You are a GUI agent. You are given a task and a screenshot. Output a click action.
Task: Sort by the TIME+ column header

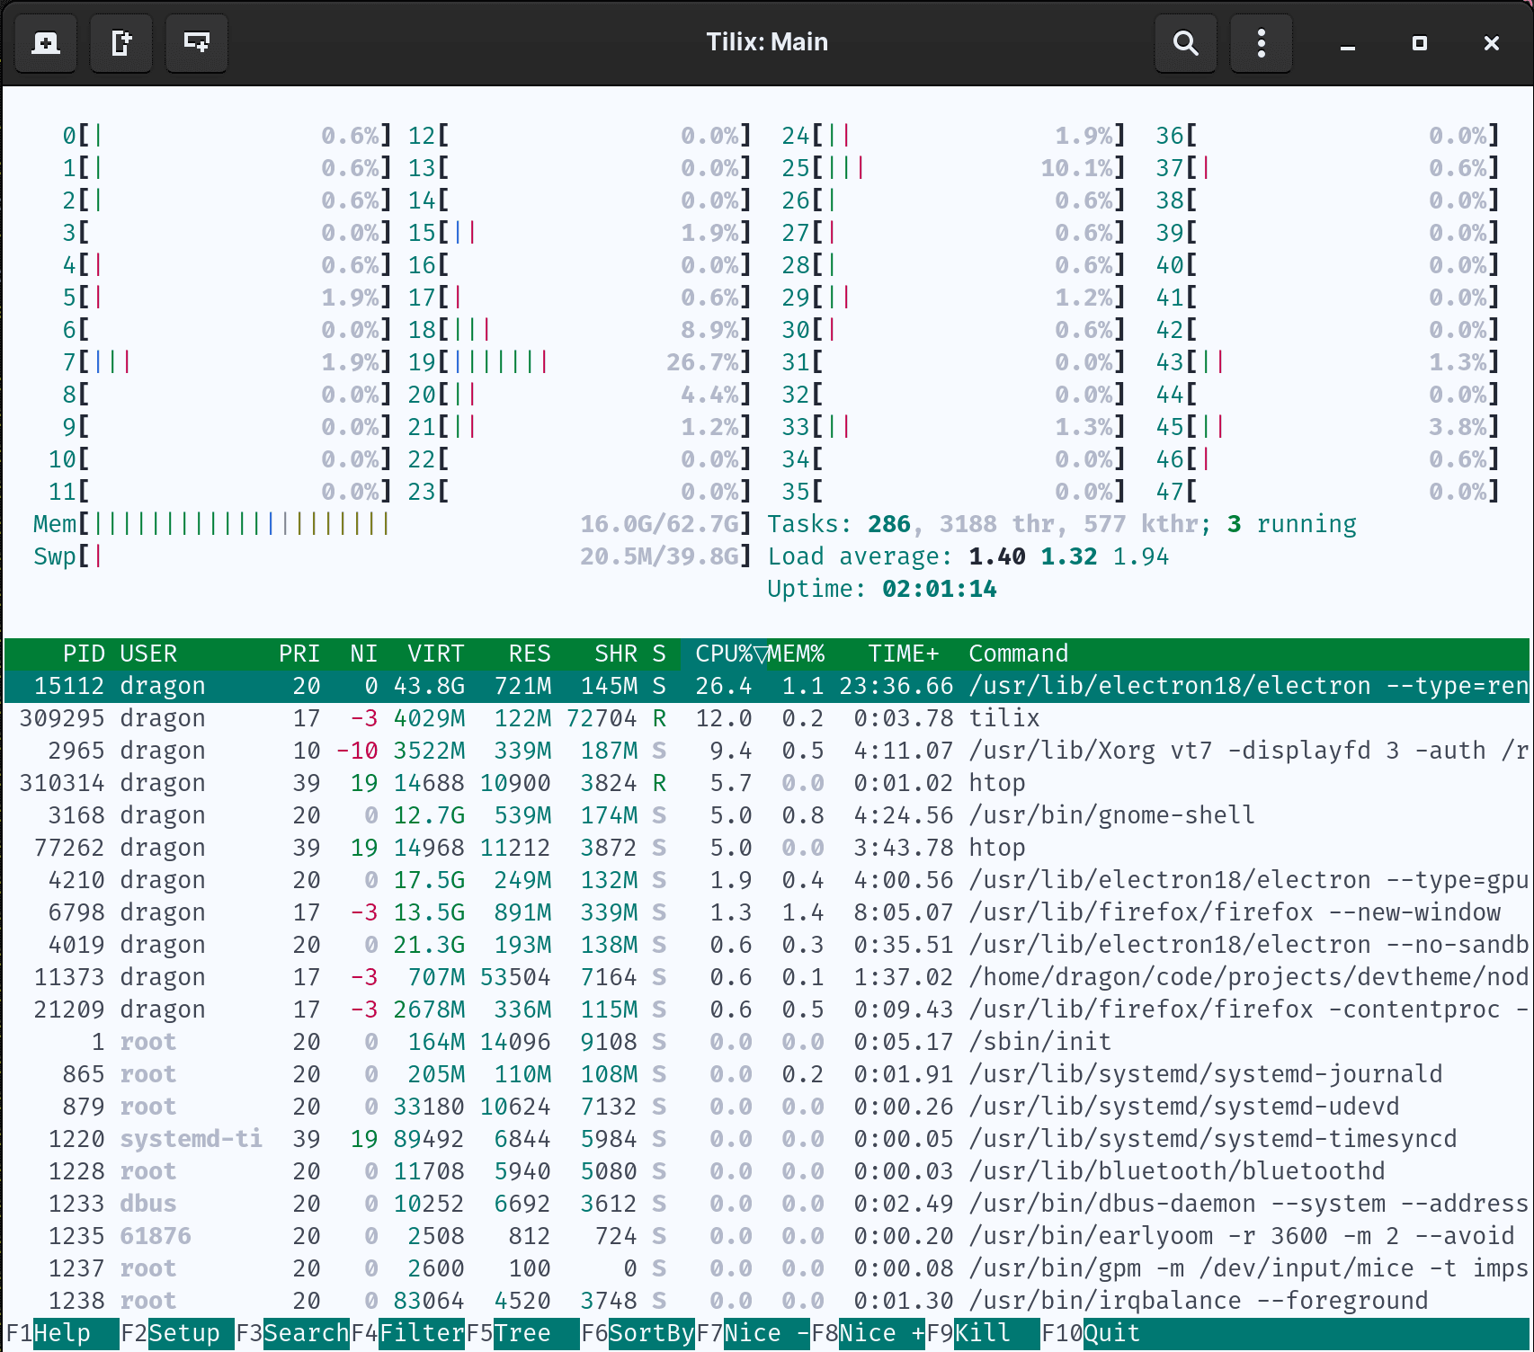pyautogui.click(x=904, y=654)
